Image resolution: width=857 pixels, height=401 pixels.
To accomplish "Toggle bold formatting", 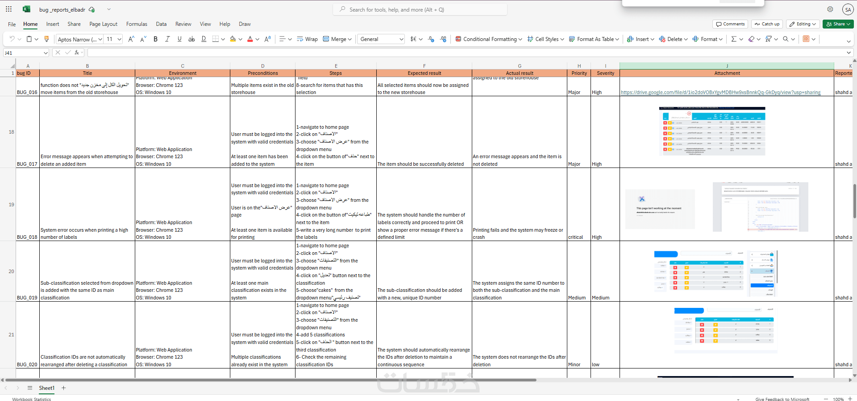I will pos(155,39).
